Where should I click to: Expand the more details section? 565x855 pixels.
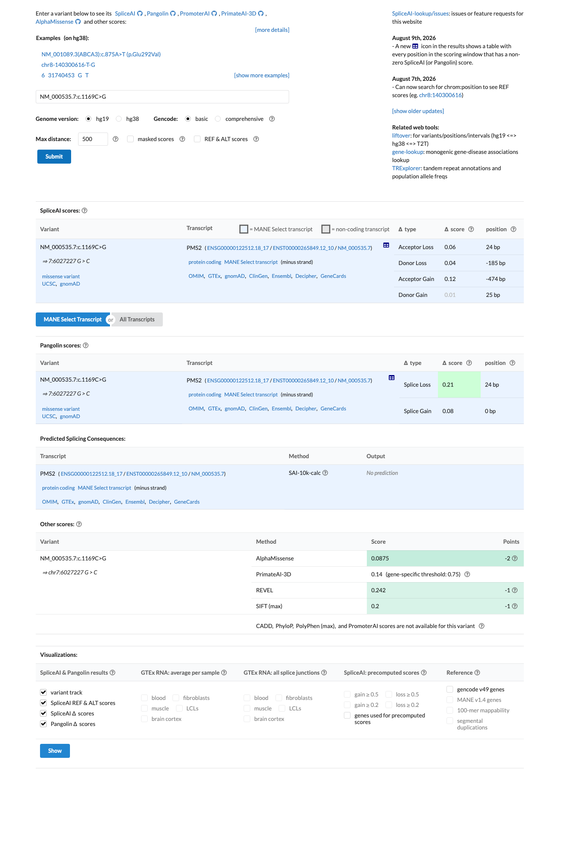tap(272, 30)
